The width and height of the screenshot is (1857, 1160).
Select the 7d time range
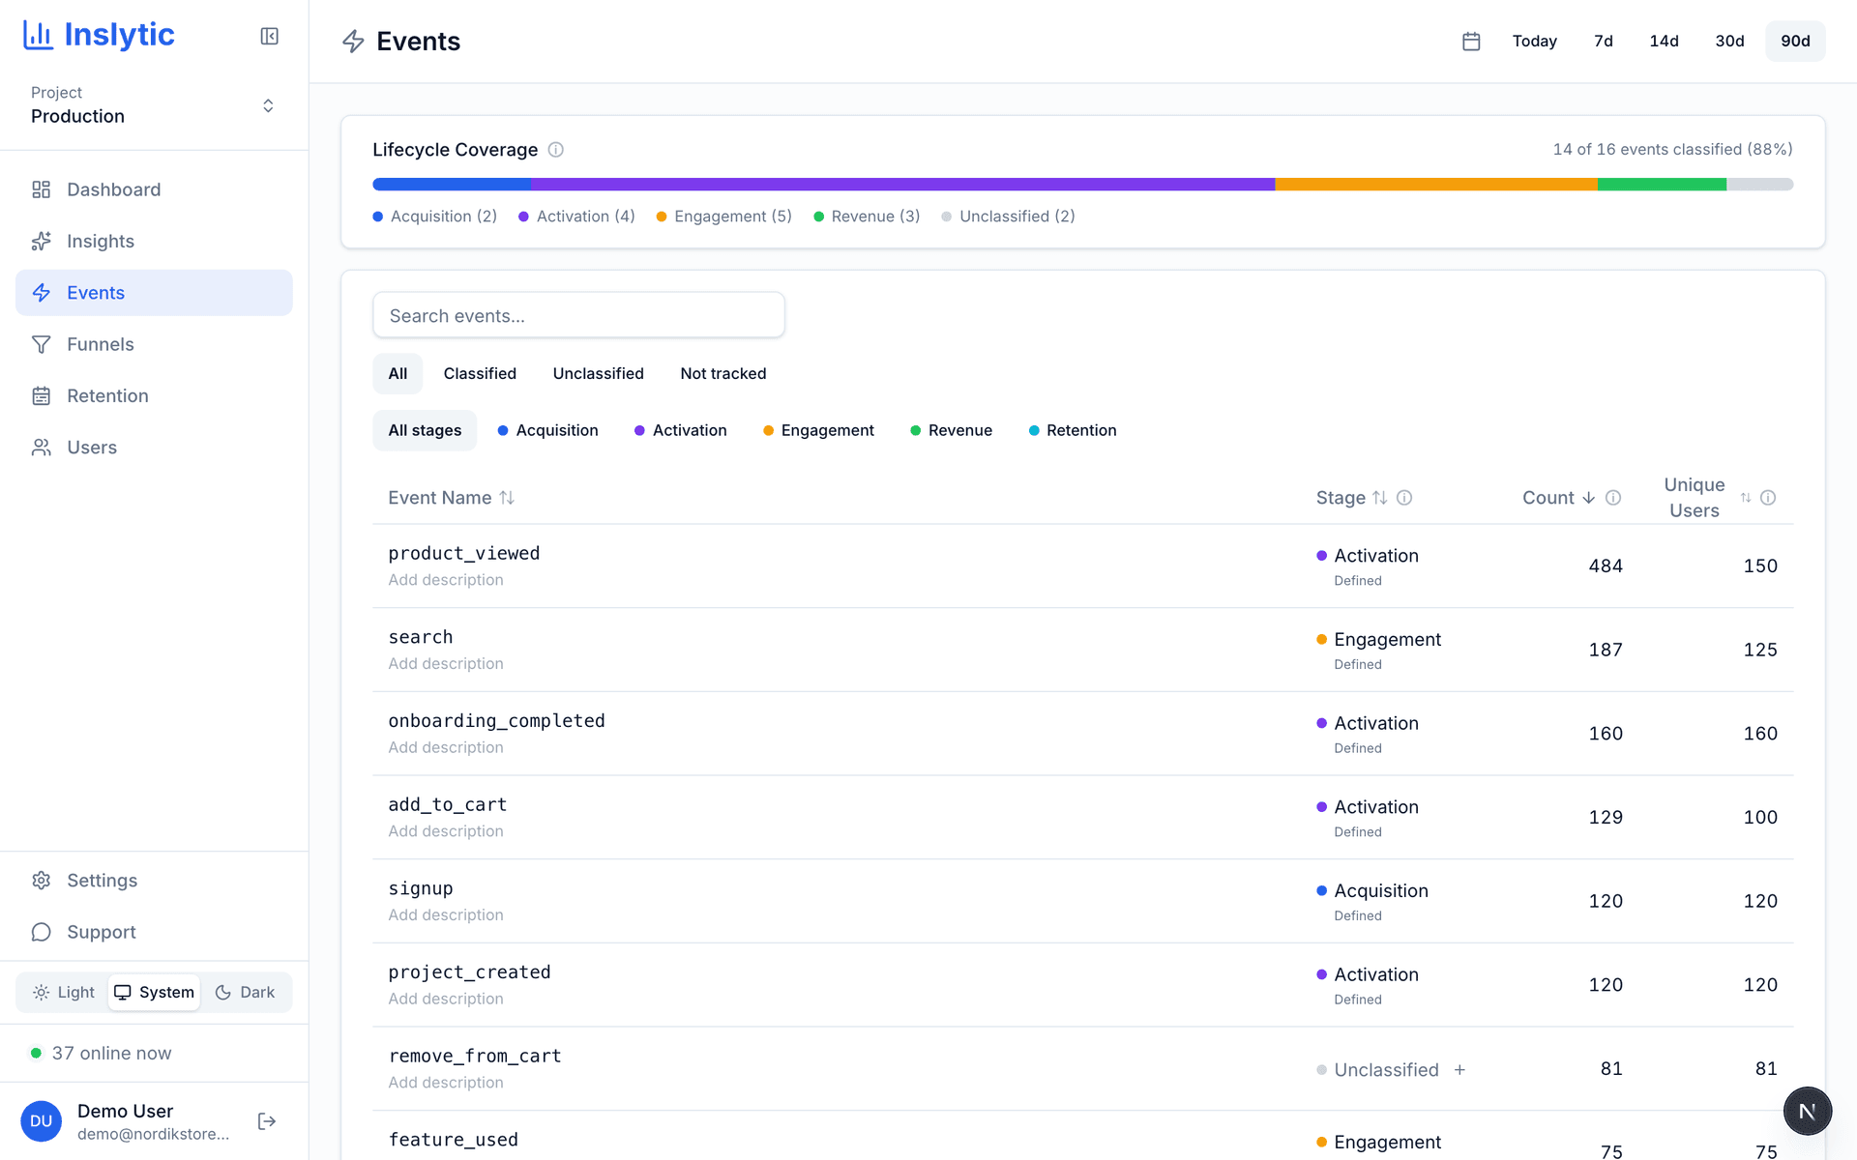coord(1603,41)
